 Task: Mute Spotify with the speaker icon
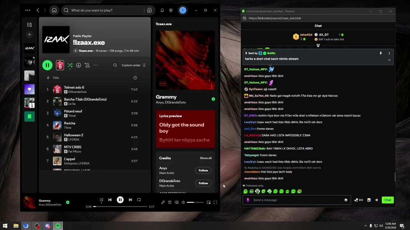click(183, 202)
